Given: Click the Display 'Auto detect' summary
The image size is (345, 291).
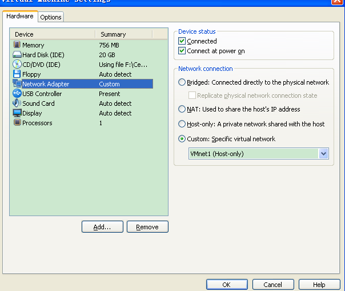Looking at the screenshot, I should pos(115,113).
